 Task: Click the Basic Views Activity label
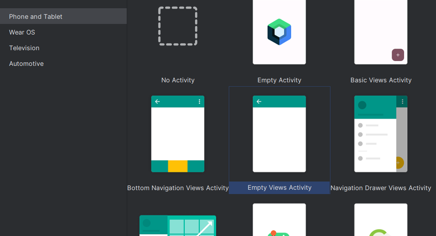click(381, 80)
